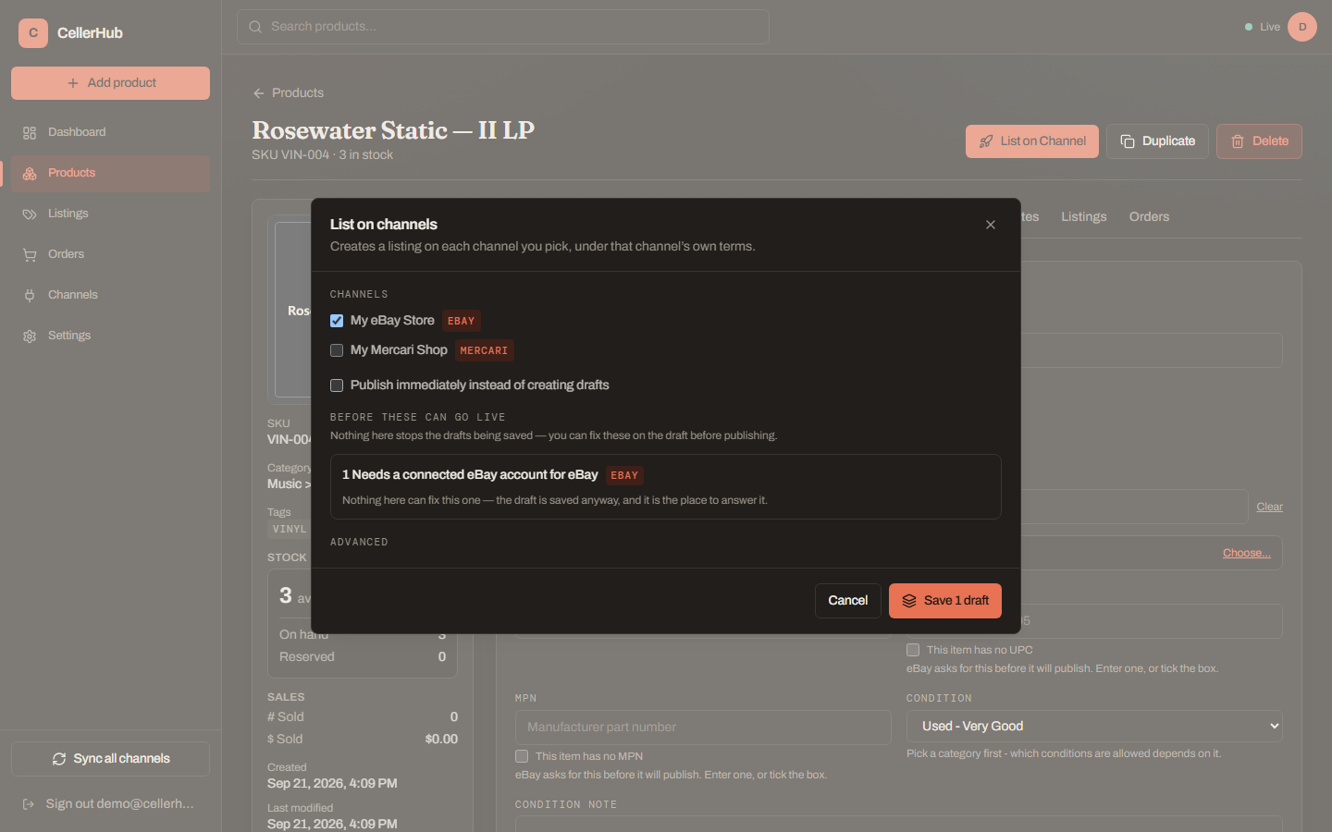Click the Rosewater Static — II LP title
The height and width of the screenshot is (832, 1332).
click(x=393, y=130)
